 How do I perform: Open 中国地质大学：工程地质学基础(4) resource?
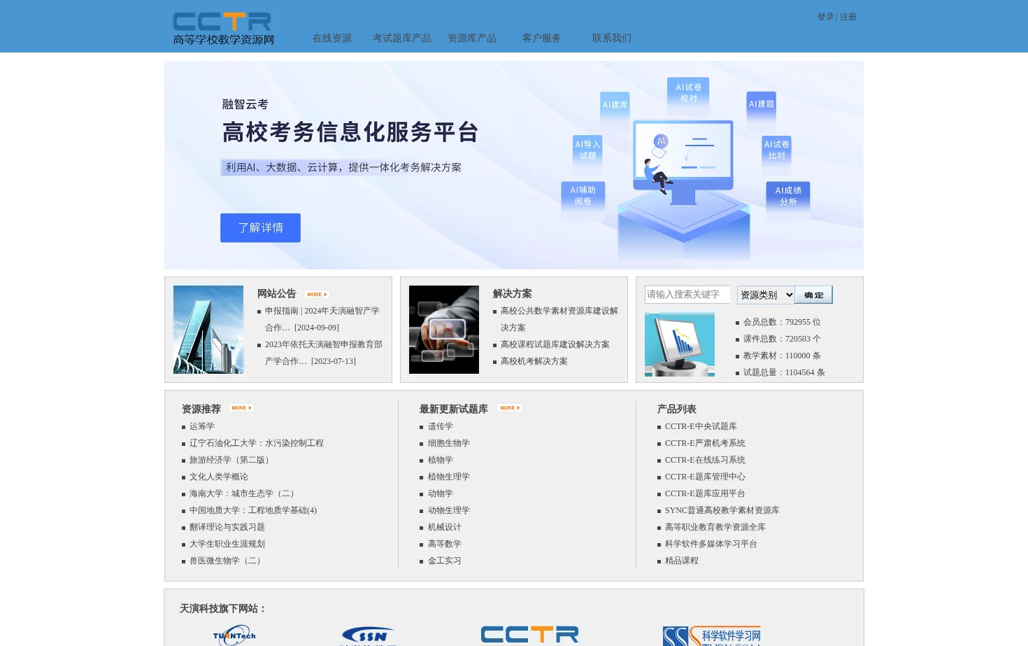253,510
